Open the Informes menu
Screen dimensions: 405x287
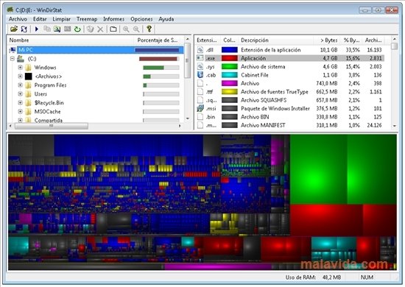pos(113,19)
